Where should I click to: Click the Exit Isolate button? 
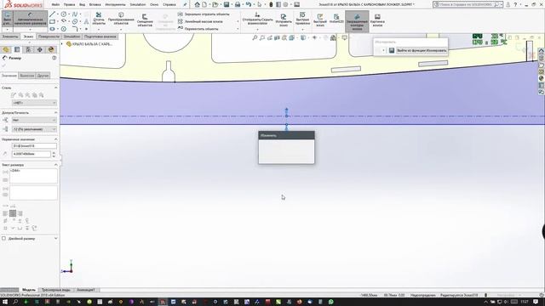coord(422,51)
